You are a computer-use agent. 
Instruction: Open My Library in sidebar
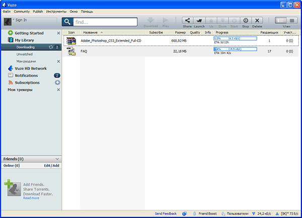coord(24,40)
